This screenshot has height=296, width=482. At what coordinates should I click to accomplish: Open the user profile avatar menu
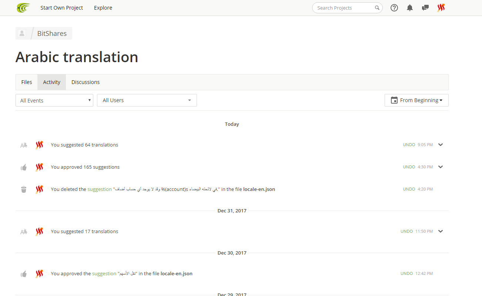[441, 8]
